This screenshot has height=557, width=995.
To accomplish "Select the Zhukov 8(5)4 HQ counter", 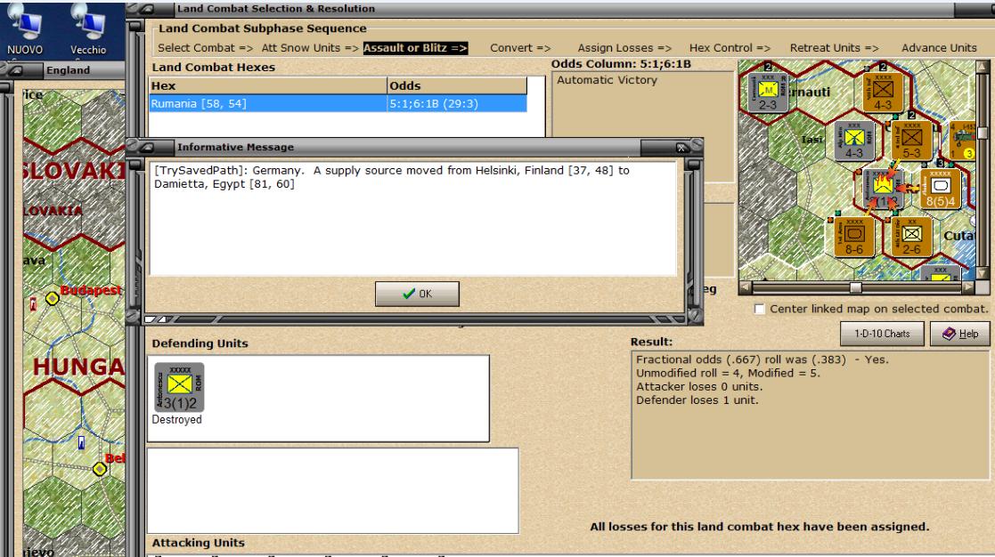I will [941, 189].
